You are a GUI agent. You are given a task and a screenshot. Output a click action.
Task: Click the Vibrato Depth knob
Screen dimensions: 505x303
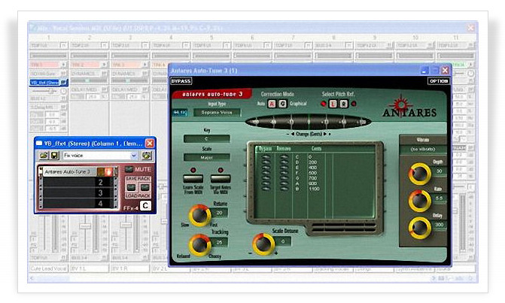[x=420, y=174]
